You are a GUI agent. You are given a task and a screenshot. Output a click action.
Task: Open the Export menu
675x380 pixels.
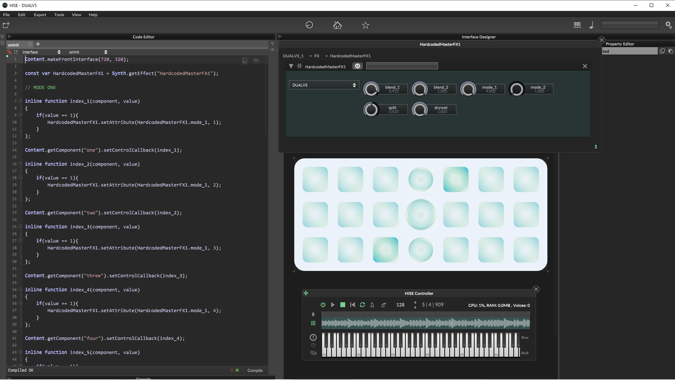(x=40, y=15)
